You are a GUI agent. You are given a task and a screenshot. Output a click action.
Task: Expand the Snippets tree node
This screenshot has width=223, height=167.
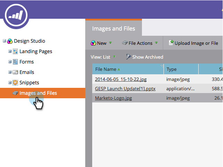coord(10,83)
